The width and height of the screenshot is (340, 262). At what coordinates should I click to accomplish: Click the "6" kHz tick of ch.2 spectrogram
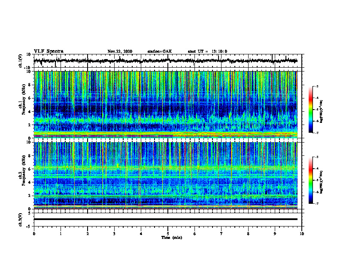pyautogui.click(x=30, y=169)
